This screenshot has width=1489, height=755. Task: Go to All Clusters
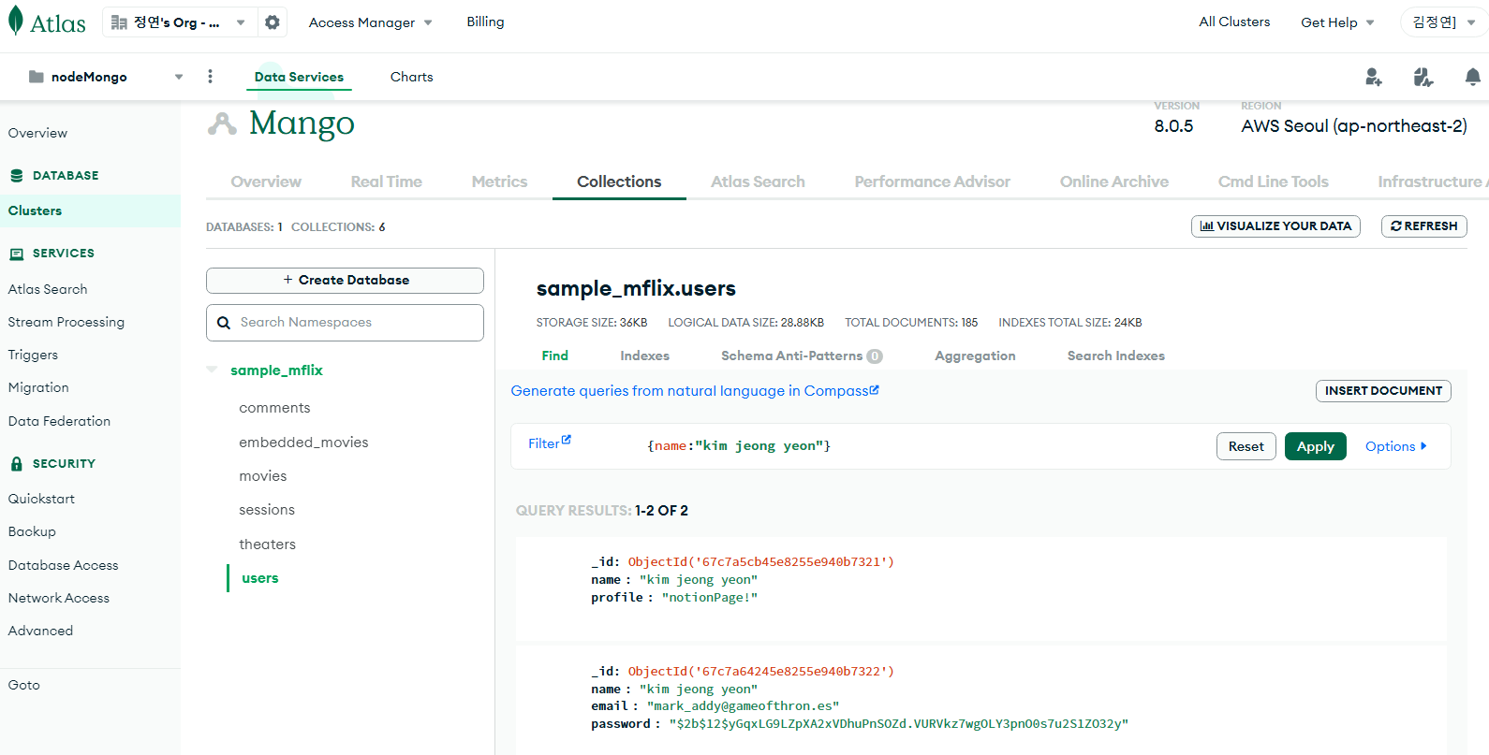coord(1234,22)
